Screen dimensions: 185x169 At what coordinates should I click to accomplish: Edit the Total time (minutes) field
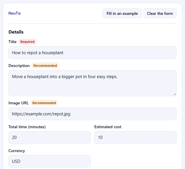tap(49, 138)
